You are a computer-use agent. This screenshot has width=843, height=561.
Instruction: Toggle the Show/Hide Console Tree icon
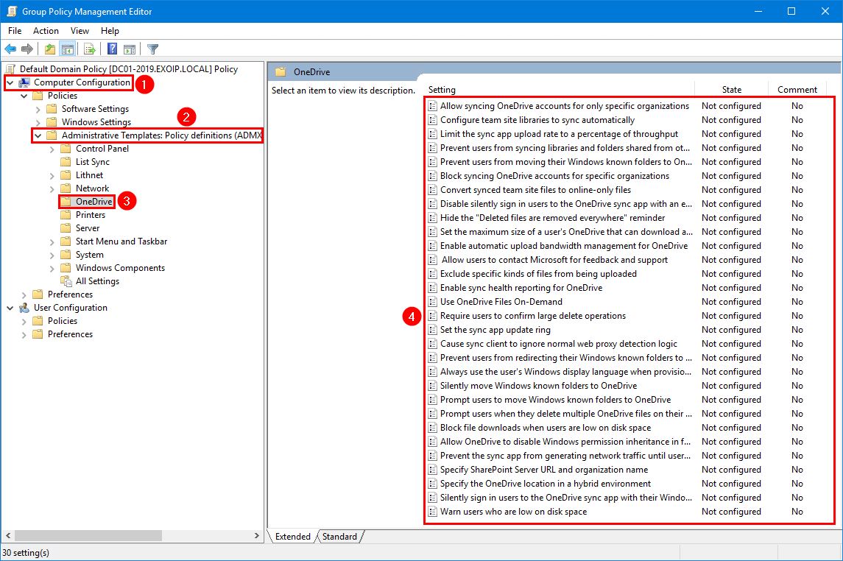click(68, 49)
